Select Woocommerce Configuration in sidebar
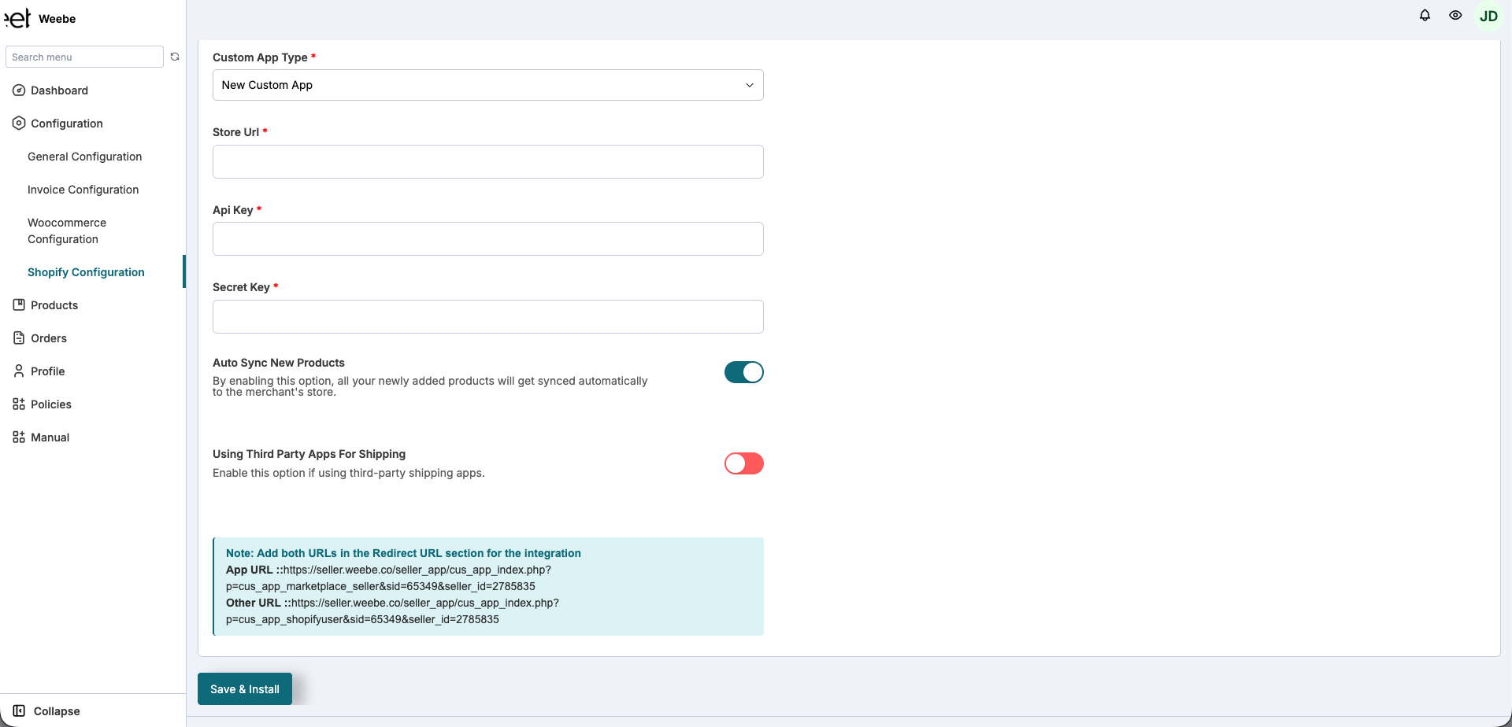1512x727 pixels. pyautogui.click(x=67, y=231)
